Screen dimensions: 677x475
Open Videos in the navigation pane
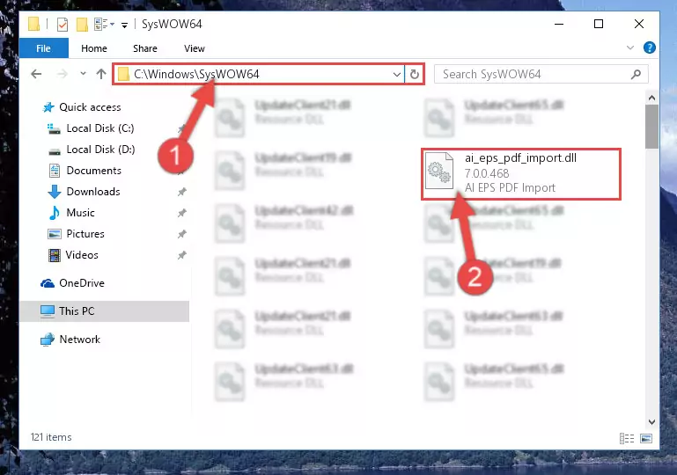click(x=73, y=255)
